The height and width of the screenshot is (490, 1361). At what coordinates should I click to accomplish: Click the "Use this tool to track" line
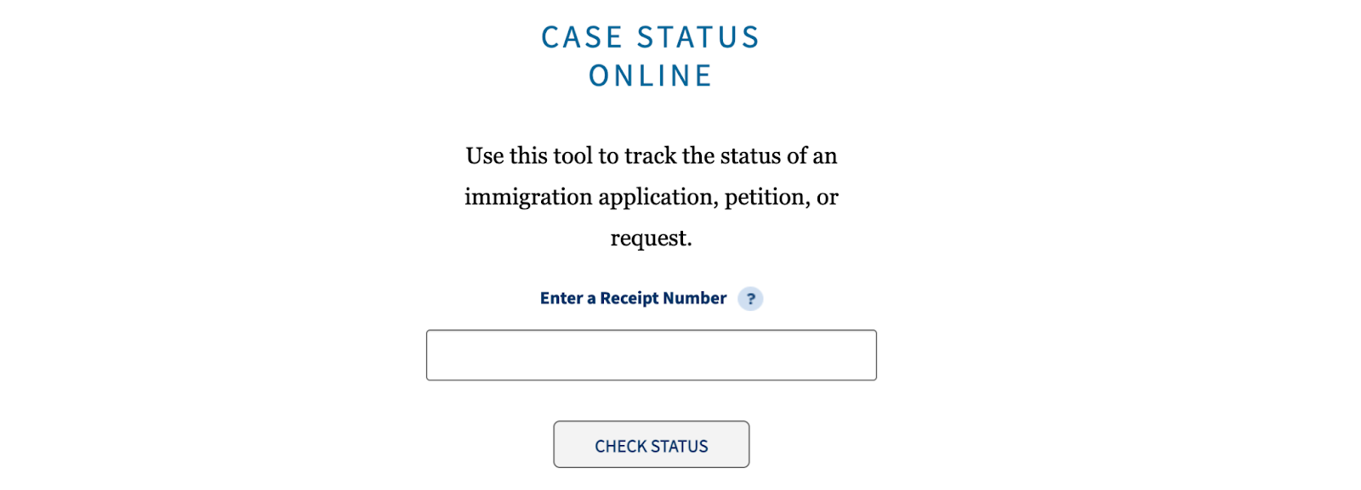(652, 156)
